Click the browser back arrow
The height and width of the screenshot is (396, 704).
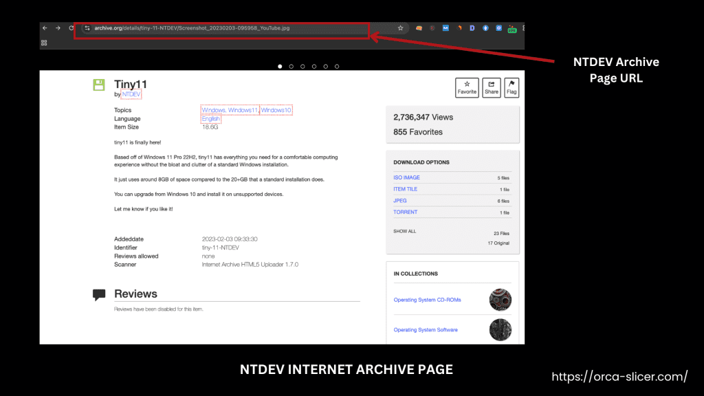(44, 28)
